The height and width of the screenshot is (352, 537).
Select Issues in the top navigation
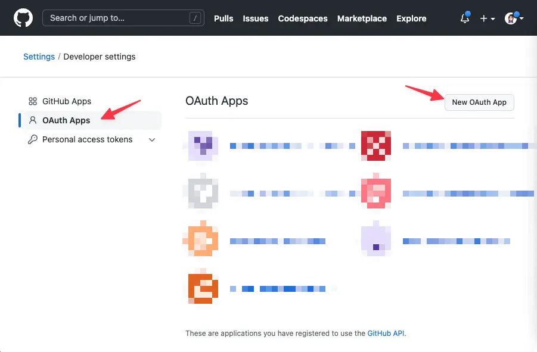(x=255, y=18)
